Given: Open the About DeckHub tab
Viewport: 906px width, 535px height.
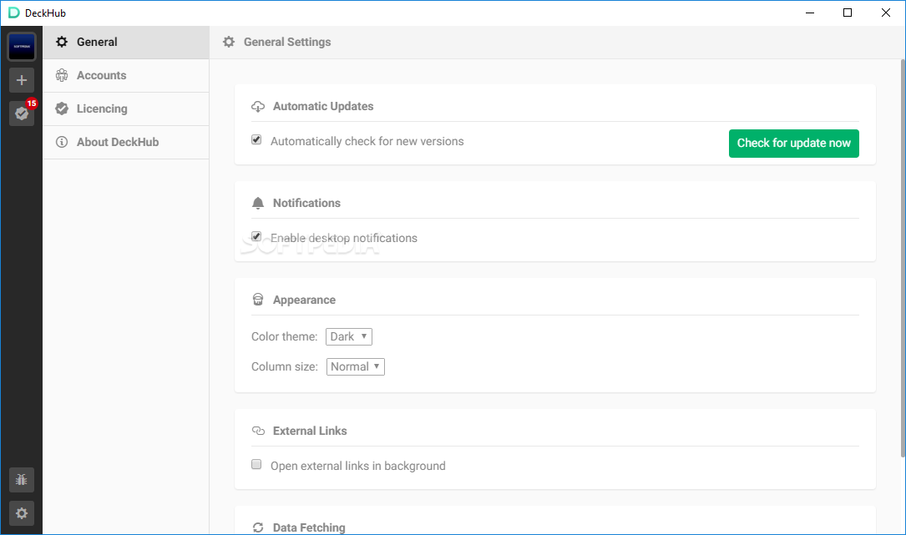Looking at the screenshot, I should tap(126, 143).
